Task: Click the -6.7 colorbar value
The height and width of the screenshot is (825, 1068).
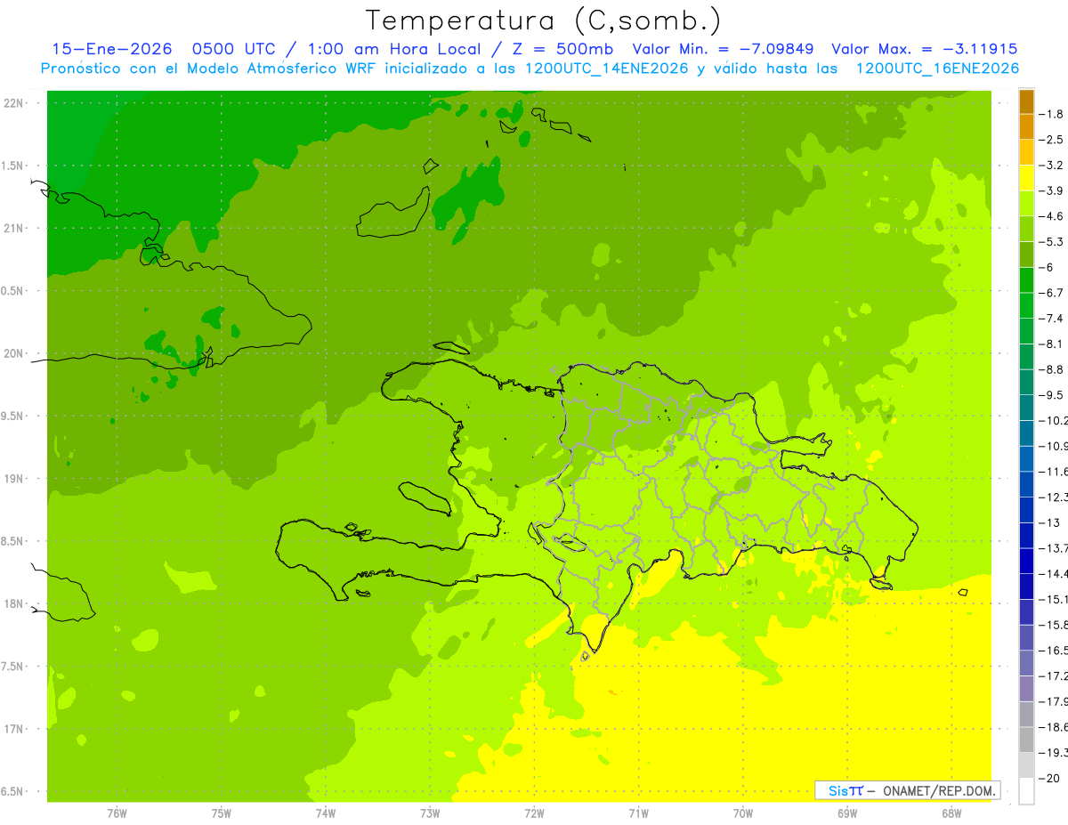Action: [1052, 293]
